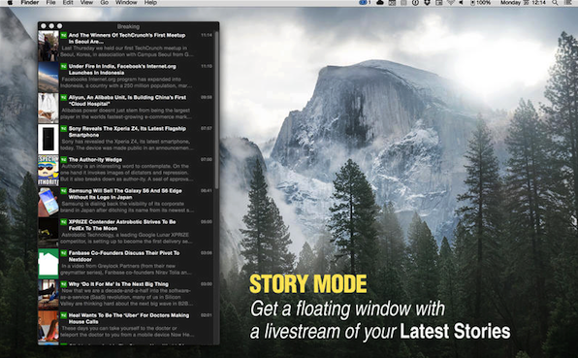Open 'Heal Wants To Be The Uber For Doctors'
The image size is (578, 358).
129,318
